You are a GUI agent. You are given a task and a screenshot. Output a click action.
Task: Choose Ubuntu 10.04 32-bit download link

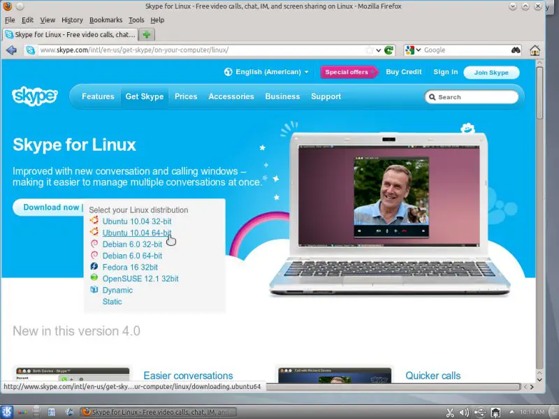(137, 221)
